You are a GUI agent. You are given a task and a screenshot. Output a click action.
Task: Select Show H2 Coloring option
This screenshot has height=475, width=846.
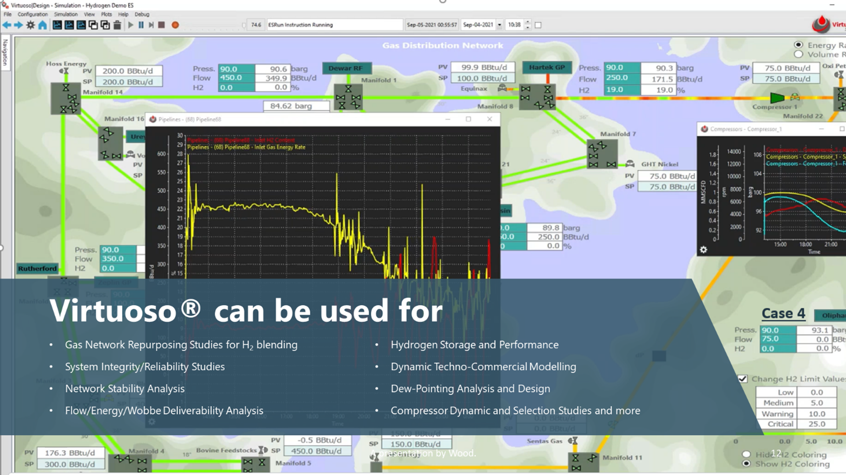tap(747, 464)
